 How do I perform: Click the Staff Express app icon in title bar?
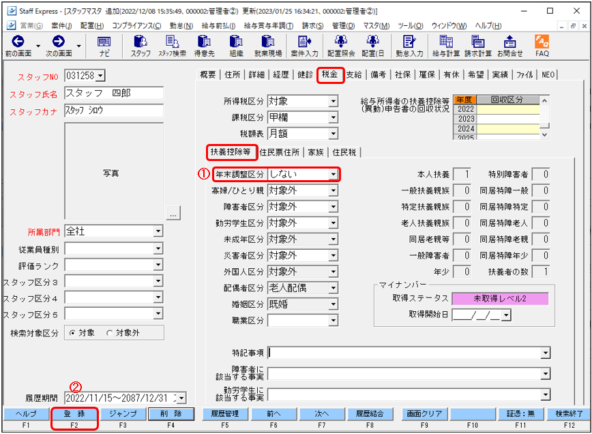click(12, 10)
